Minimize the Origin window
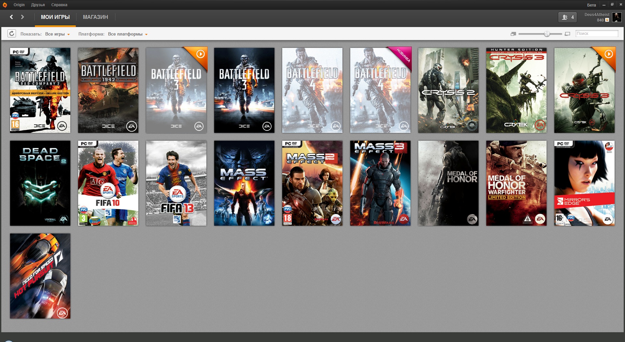 coord(604,5)
